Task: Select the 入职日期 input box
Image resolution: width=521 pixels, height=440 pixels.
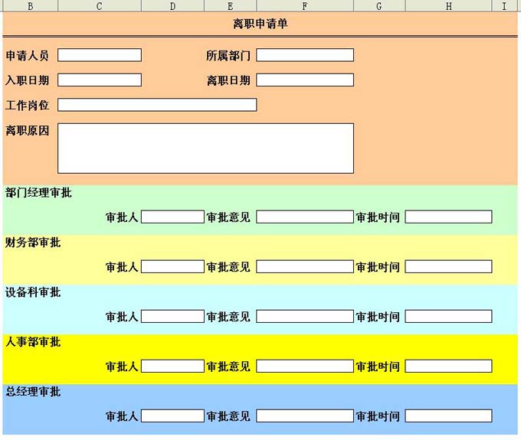Action: (x=100, y=80)
